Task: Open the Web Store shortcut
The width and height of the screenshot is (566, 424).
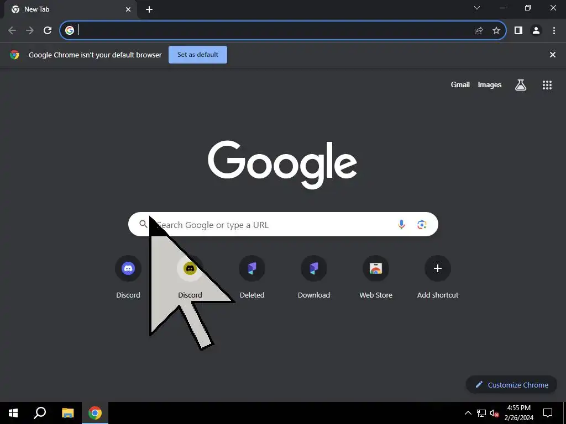Action: (x=376, y=277)
